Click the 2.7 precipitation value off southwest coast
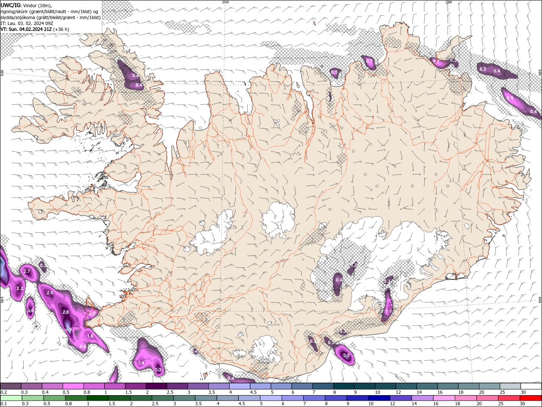Image resolution: width=542 pixels, height=407 pixels. click(27, 271)
